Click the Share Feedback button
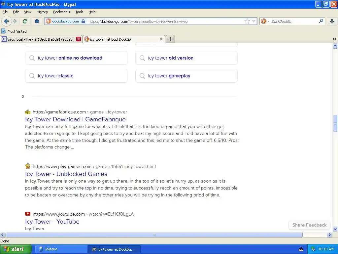 click(x=309, y=225)
